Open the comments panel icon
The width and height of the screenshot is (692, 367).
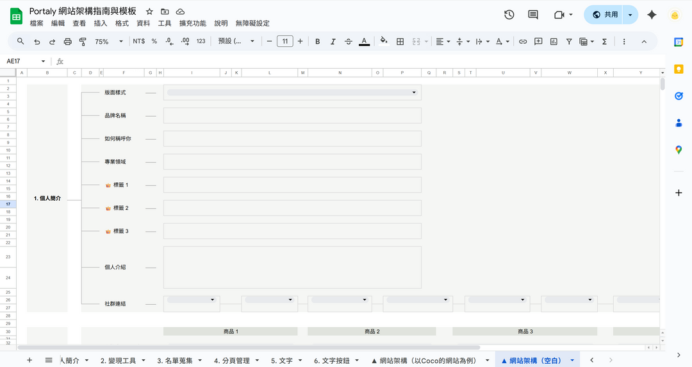point(533,15)
